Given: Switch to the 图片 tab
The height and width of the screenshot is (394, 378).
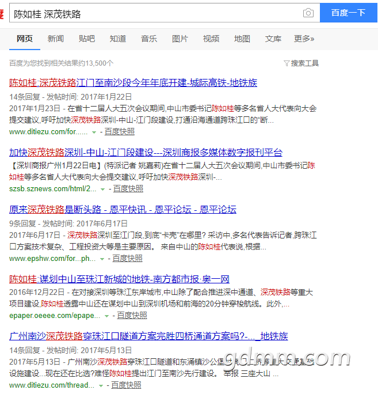Looking at the screenshot, I should pyautogui.click(x=180, y=39).
